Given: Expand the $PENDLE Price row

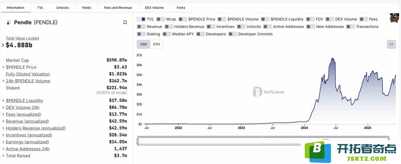Looking at the screenshot, I should 3,67.
